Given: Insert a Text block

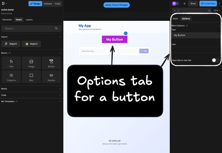Looking at the screenshot, I should click(x=11, y=63).
